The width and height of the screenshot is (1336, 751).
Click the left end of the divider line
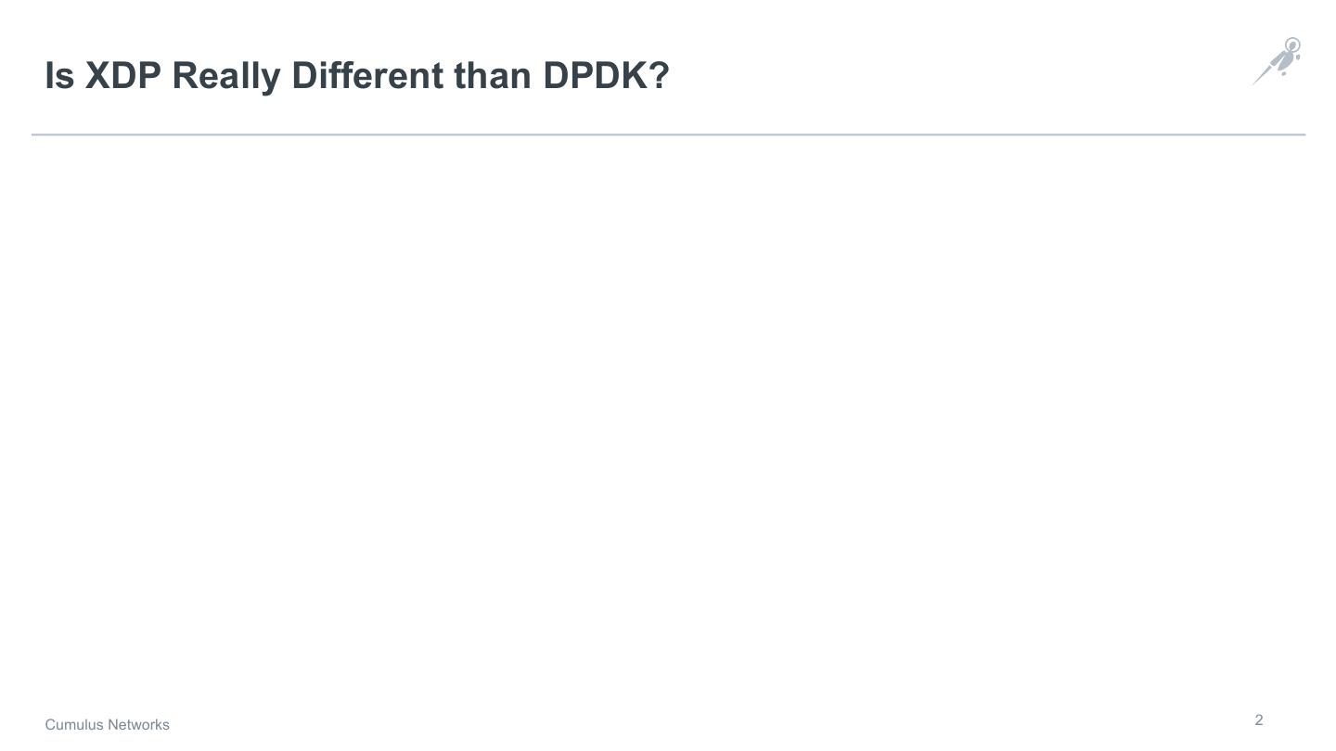point(35,134)
